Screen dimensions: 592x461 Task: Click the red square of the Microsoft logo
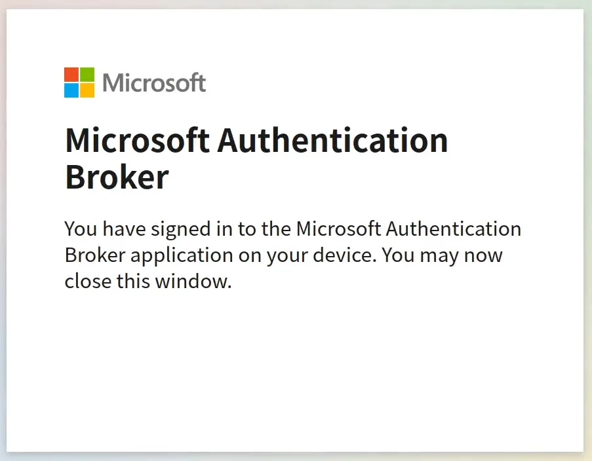(71, 74)
